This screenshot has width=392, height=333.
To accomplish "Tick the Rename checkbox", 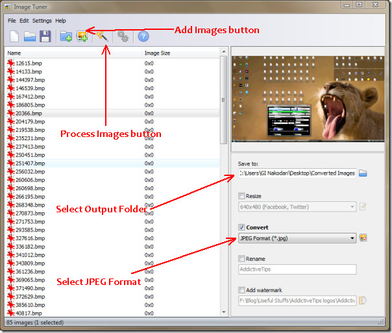I will (242, 258).
